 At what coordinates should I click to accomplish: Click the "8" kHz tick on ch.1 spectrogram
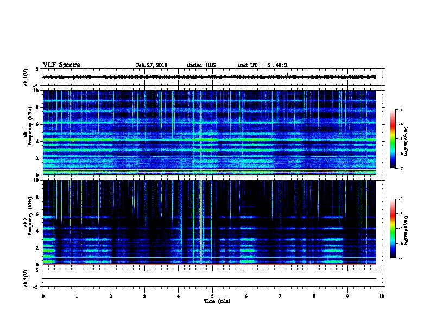tap(37, 107)
